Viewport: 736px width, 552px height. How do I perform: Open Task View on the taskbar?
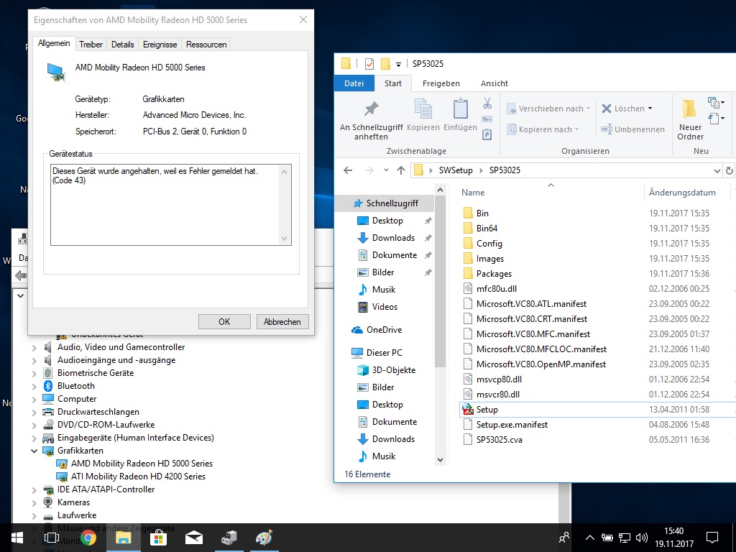point(52,538)
